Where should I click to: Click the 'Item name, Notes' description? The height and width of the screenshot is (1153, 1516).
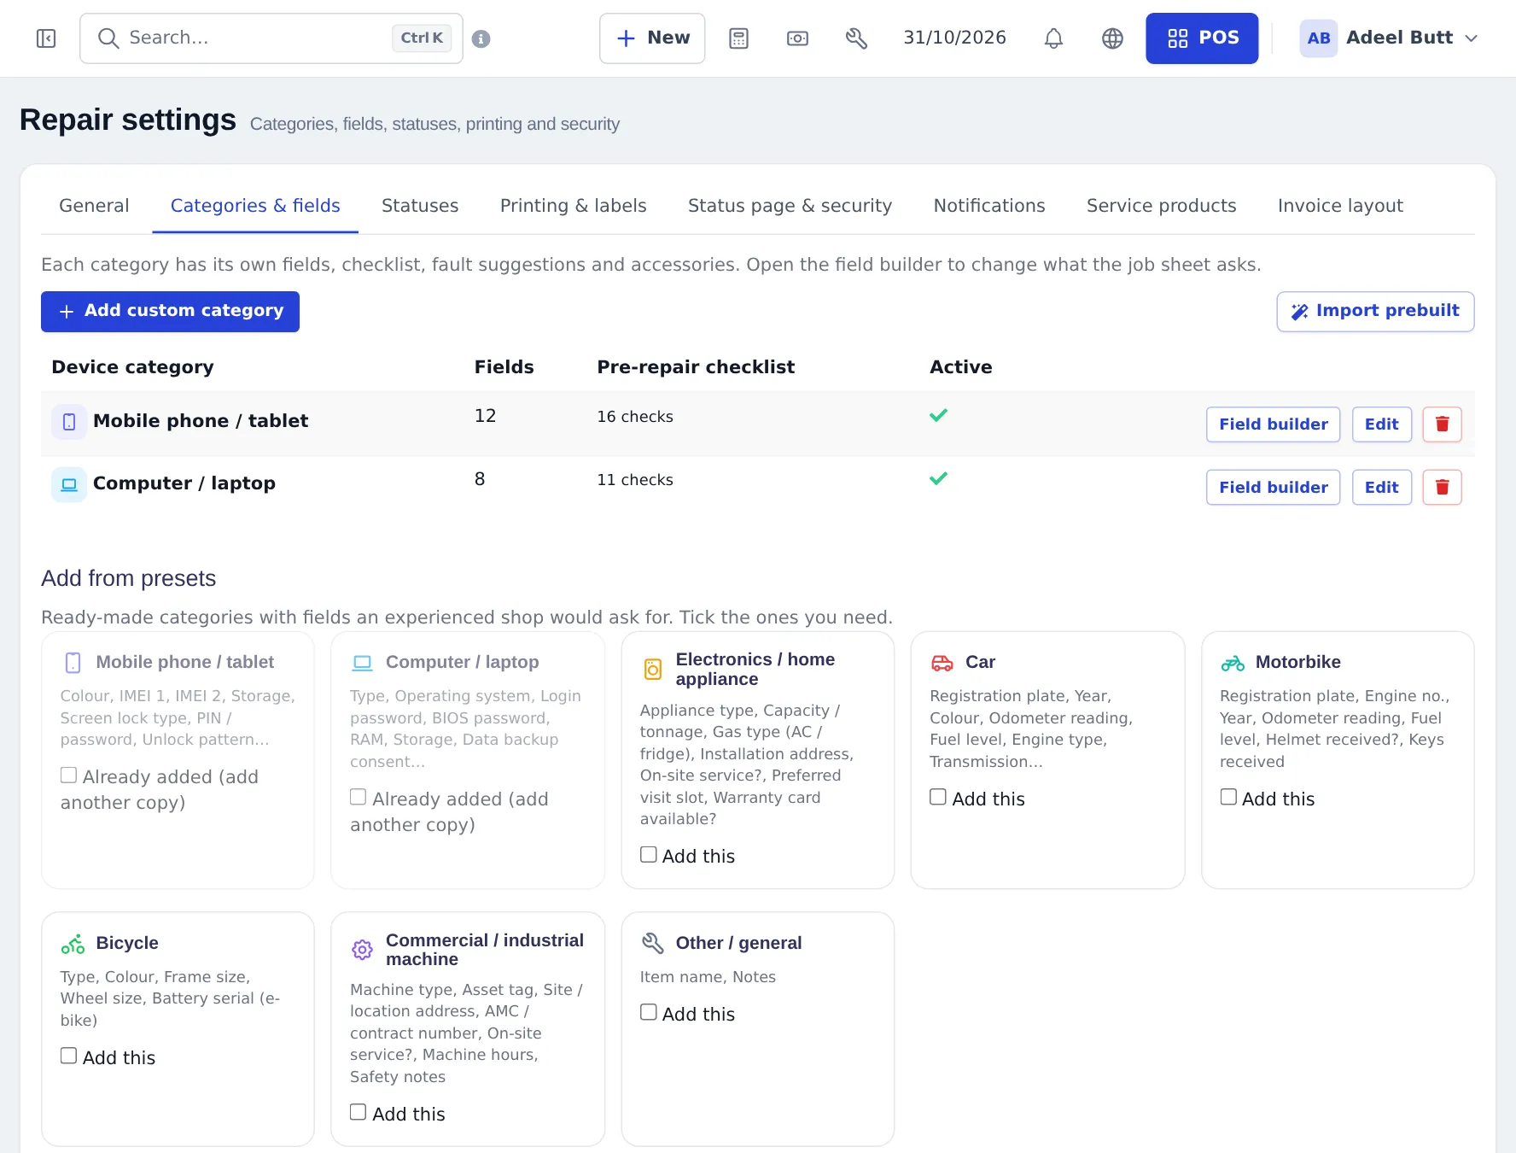(708, 977)
